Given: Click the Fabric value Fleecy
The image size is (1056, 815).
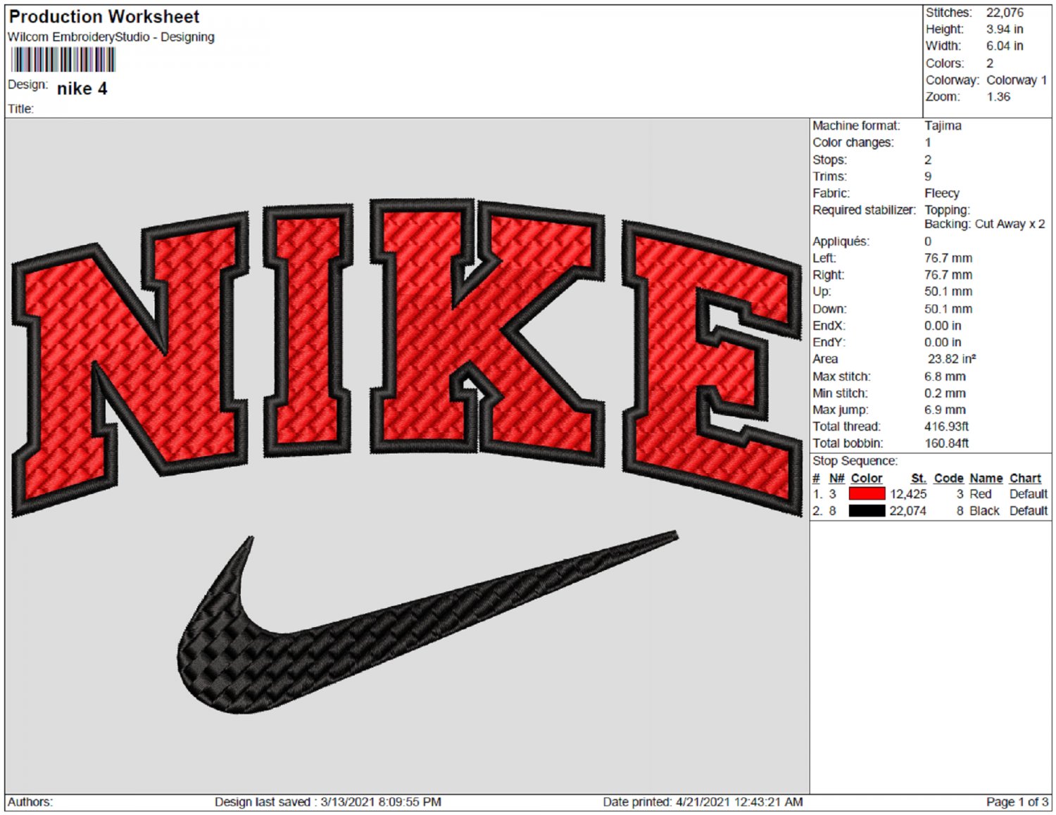Looking at the screenshot, I should (942, 194).
